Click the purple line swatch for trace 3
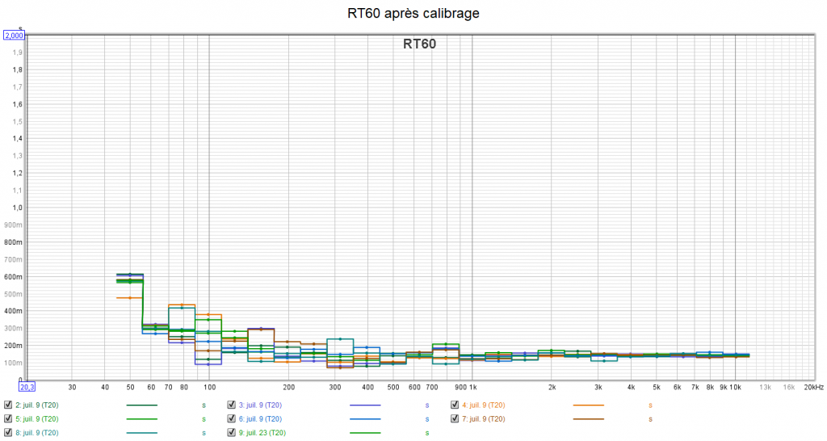Image resolution: width=827 pixels, height=441 pixels. [365, 405]
